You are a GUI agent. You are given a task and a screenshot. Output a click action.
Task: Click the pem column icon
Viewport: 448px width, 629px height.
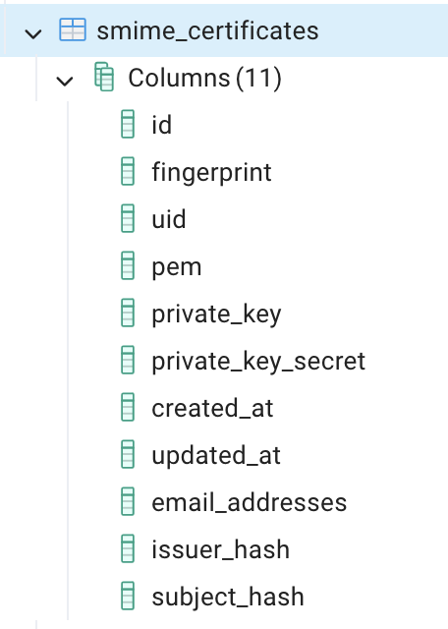(x=128, y=265)
